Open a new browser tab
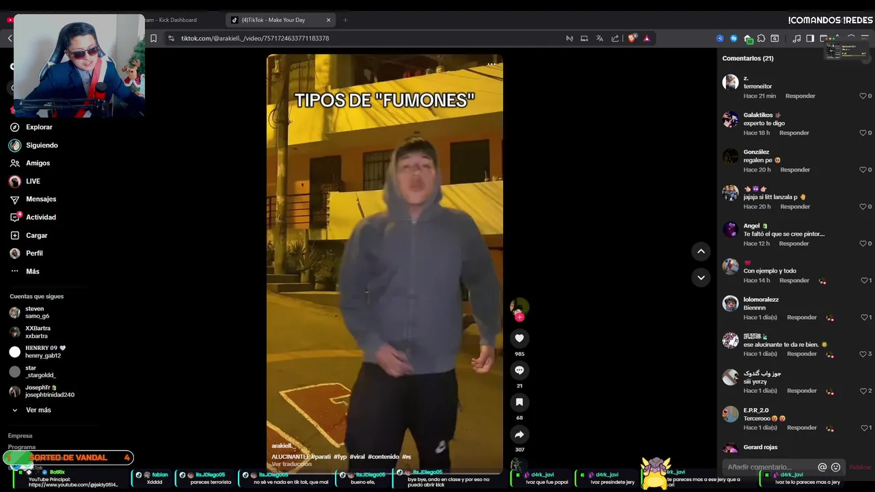 [x=345, y=20]
